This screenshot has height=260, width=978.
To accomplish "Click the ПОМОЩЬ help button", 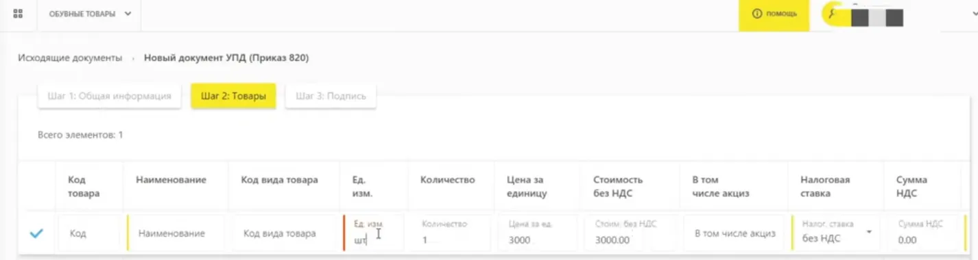I will click(774, 14).
